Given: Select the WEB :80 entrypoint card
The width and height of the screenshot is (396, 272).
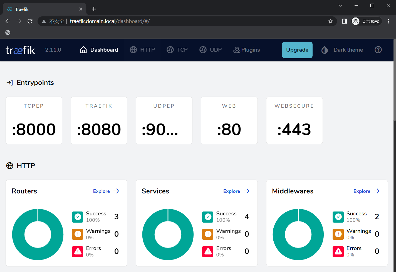Looking at the screenshot, I should [x=229, y=120].
